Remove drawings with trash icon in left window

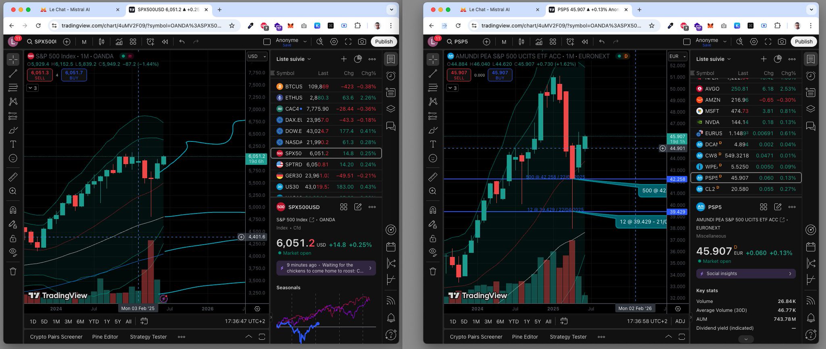pyautogui.click(x=13, y=271)
